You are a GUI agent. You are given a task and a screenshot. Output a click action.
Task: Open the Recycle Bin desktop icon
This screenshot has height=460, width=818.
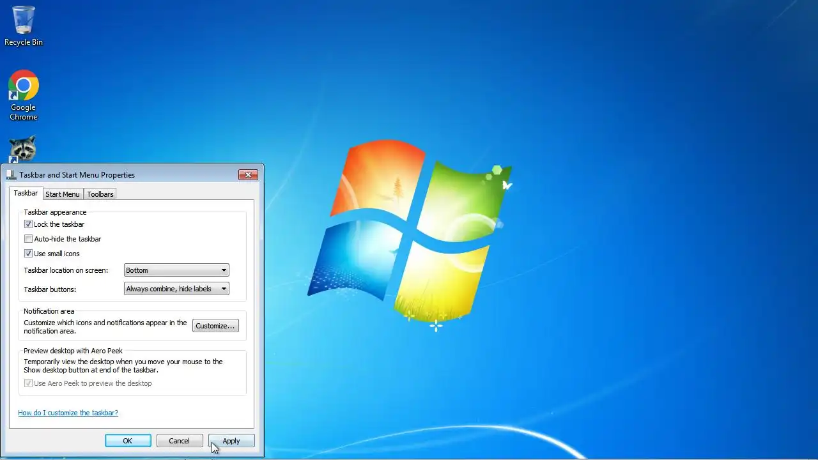24,26
